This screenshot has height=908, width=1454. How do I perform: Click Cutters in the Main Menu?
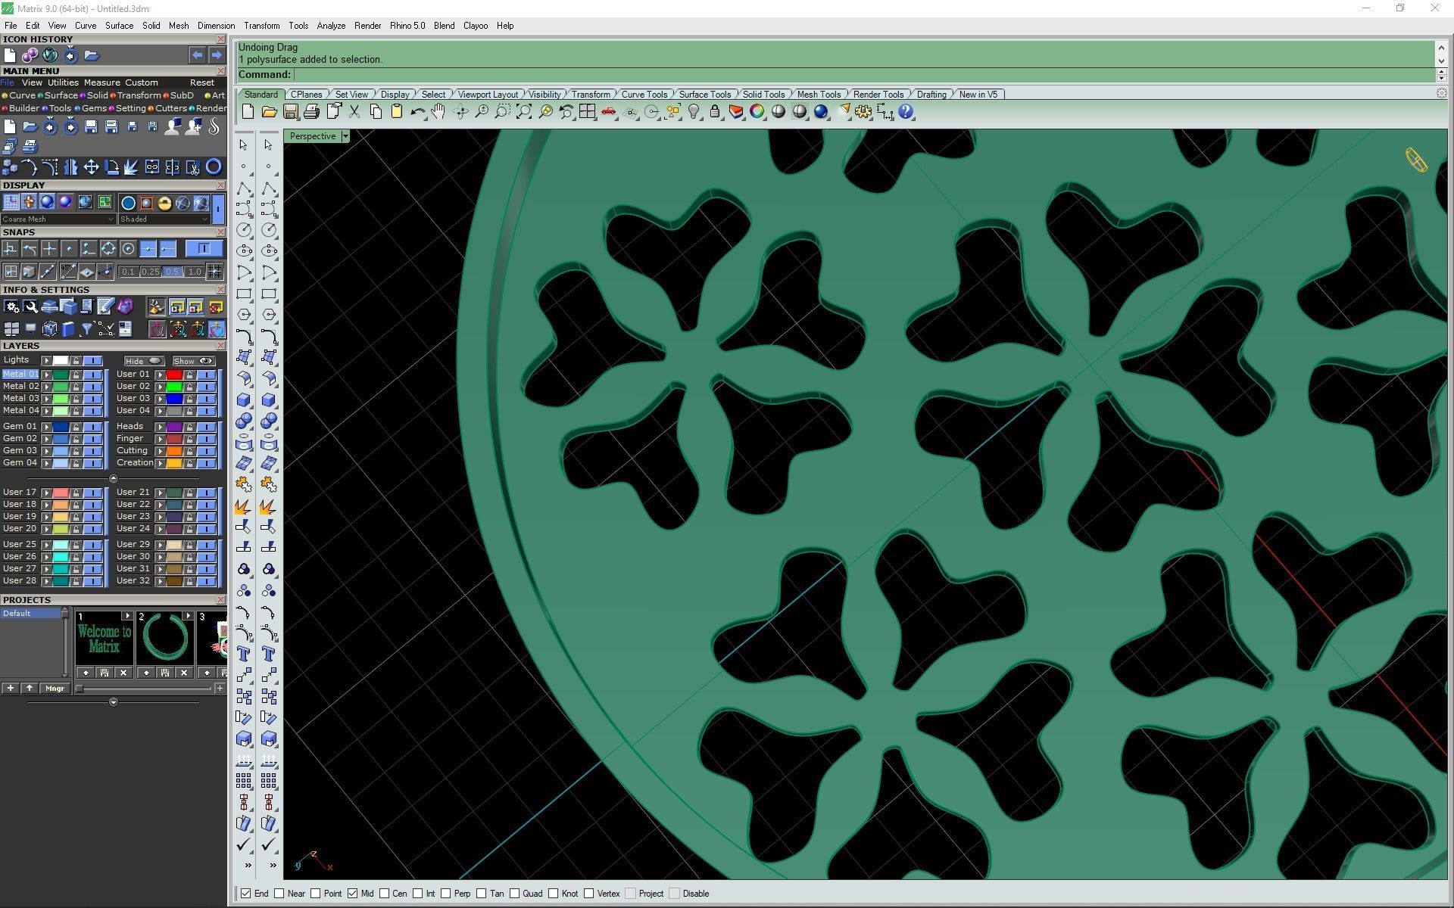pos(170,108)
